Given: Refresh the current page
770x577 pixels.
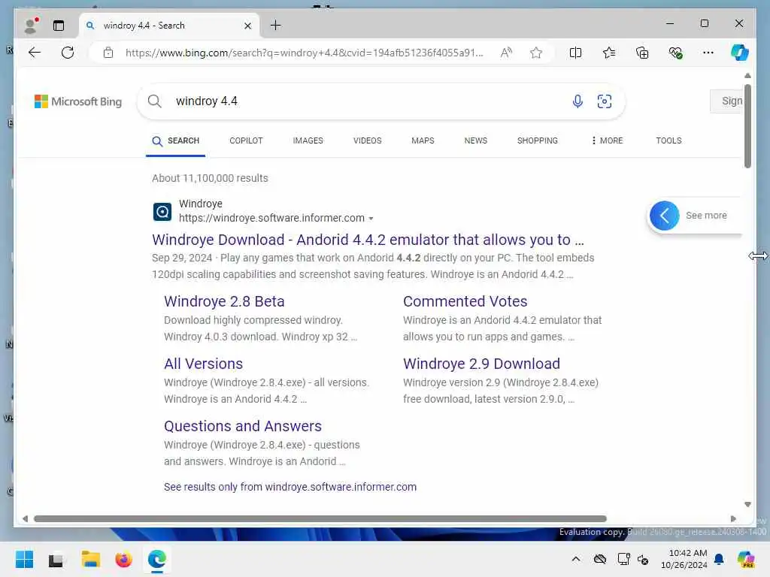Looking at the screenshot, I should [x=68, y=53].
